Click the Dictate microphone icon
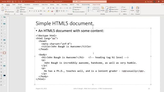Screen dimensions: 164x92 132,8
